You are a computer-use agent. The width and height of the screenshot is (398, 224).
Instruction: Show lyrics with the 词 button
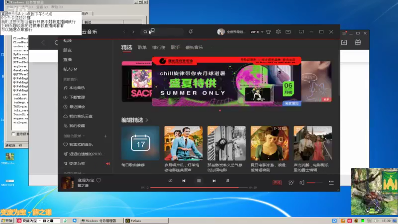(227, 181)
